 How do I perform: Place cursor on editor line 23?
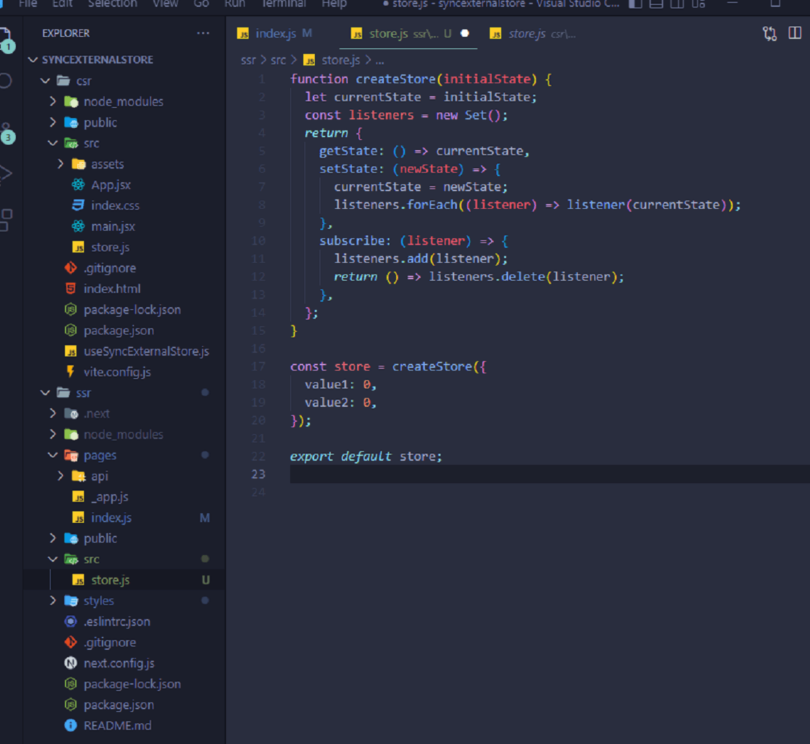point(478,474)
